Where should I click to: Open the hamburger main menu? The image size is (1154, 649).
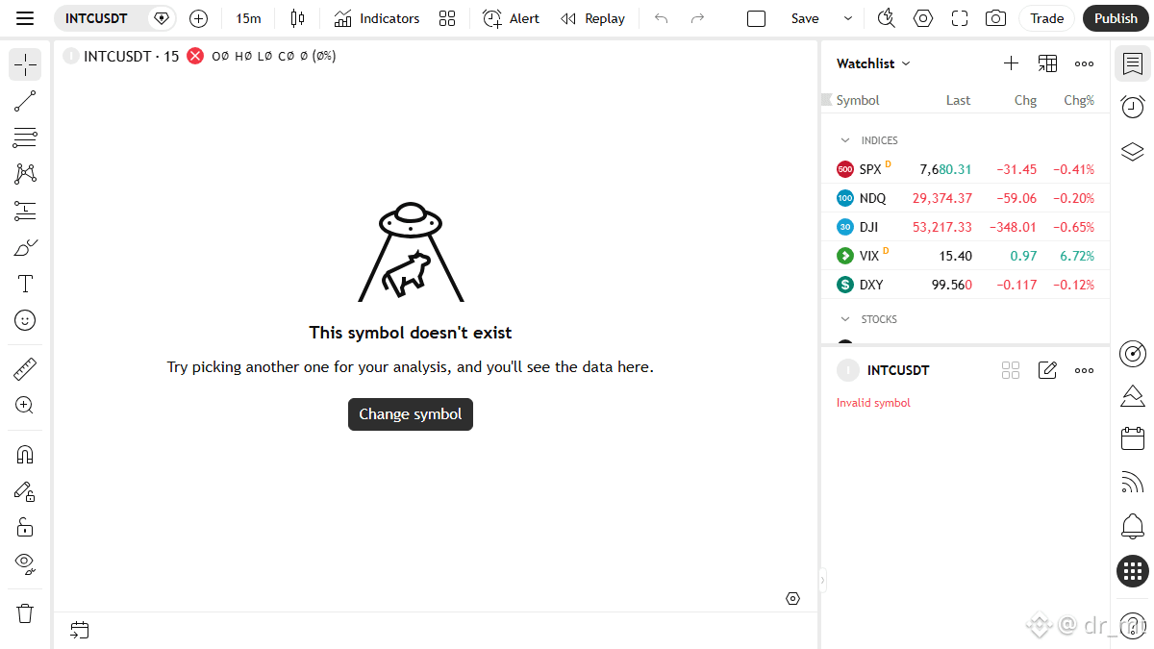(25, 18)
